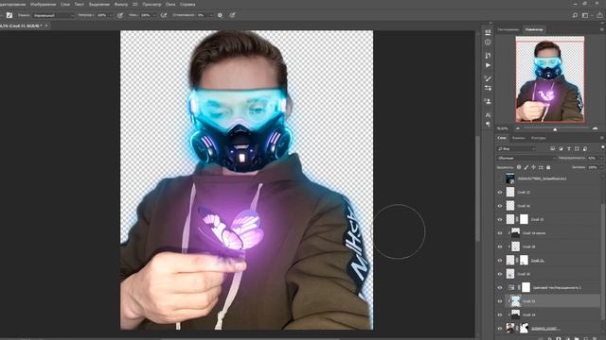Open the Navigator panel flyout menu

pyautogui.click(x=602, y=29)
